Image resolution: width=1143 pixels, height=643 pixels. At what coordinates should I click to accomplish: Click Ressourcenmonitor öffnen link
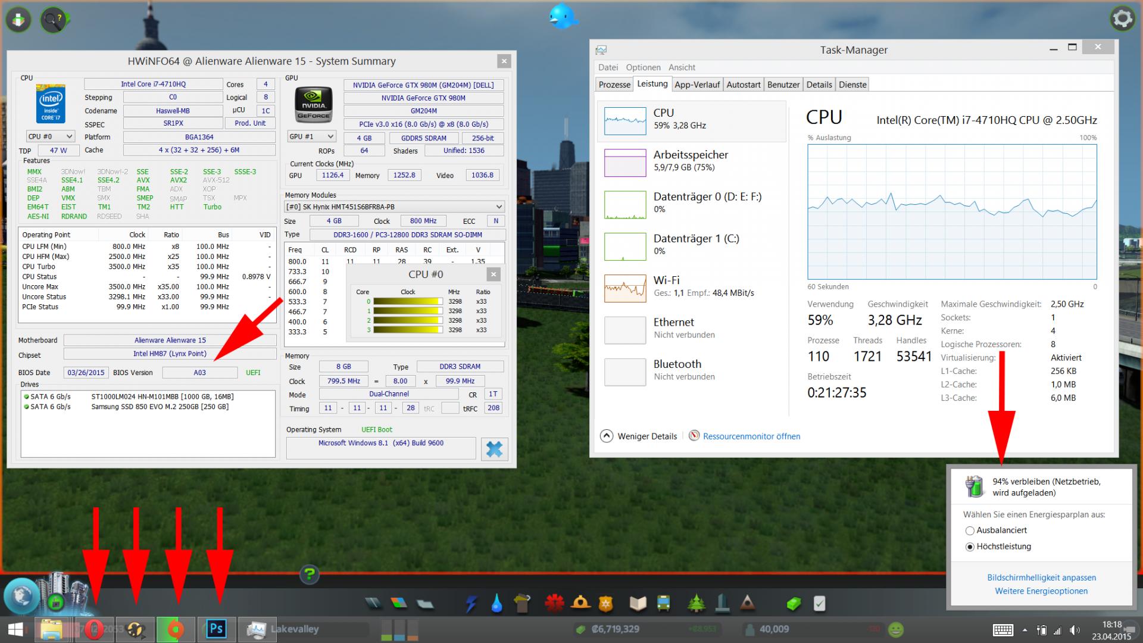(751, 436)
